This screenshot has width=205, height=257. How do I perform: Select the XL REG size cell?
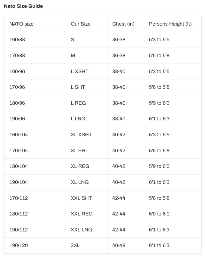click(80, 166)
